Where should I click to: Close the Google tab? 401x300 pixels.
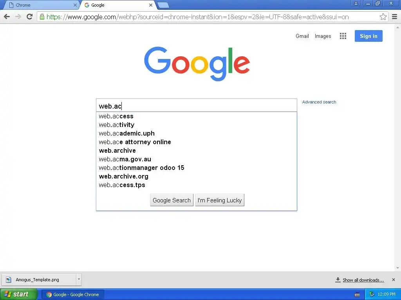[x=151, y=5]
